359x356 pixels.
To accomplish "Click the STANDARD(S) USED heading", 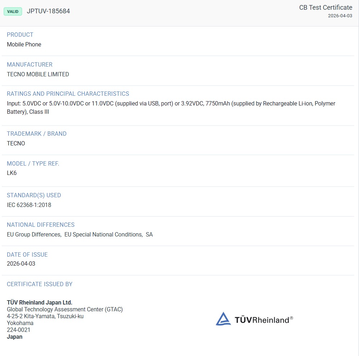I will click(x=34, y=195).
